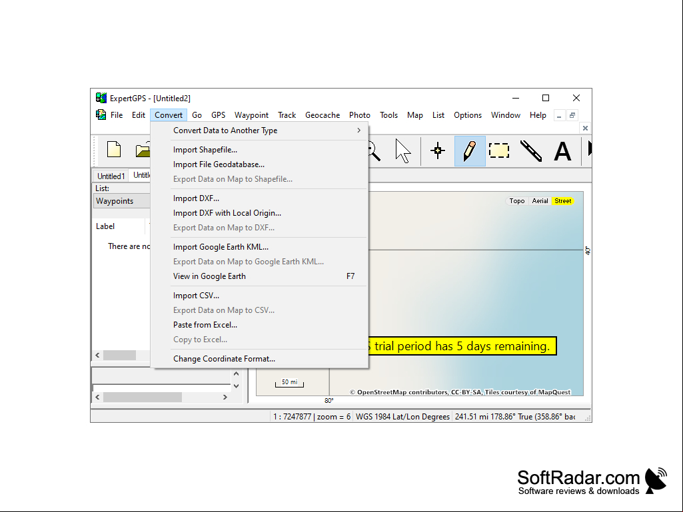This screenshot has width=683, height=512.
Task: Choose the New Waypoint crosshair tool
Action: click(x=438, y=150)
